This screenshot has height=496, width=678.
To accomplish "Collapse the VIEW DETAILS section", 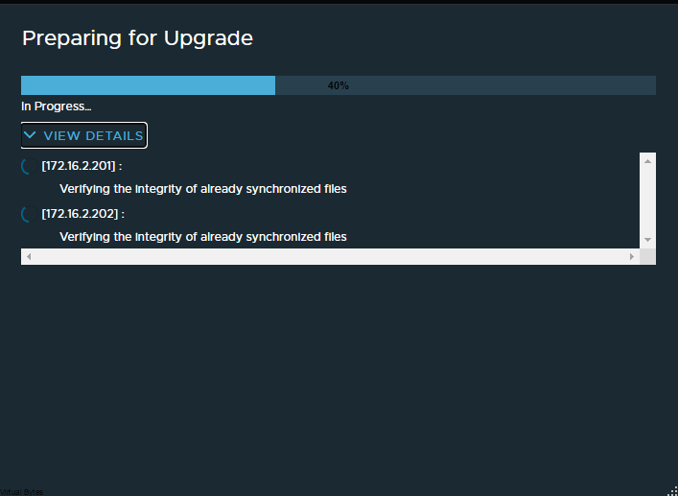I will coord(84,135).
